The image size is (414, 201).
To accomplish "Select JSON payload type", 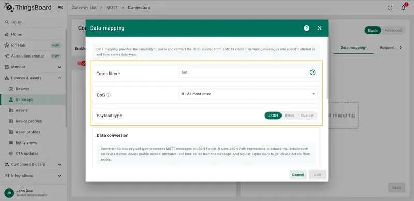I will point(273,116).
